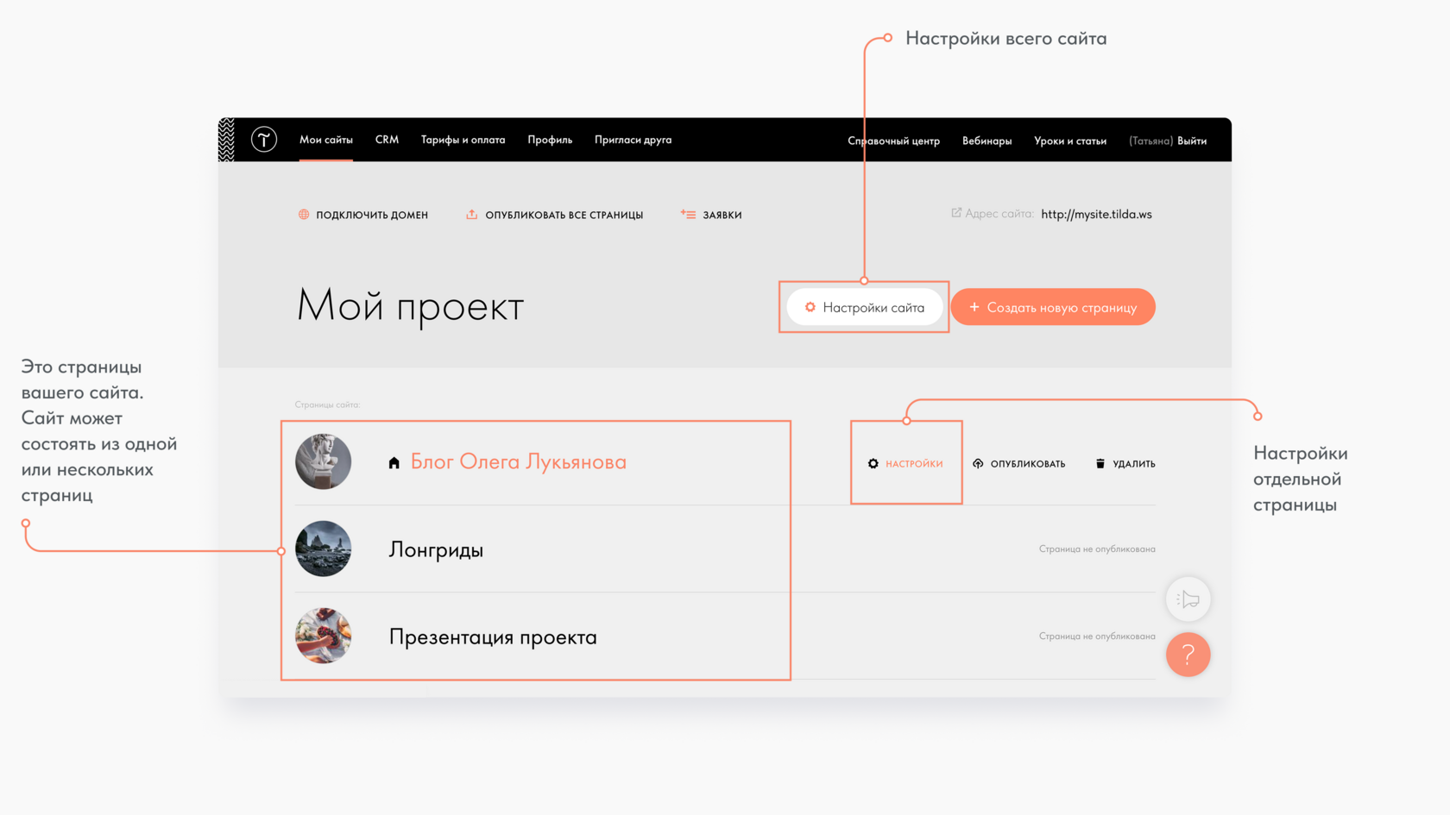Open the page titled Презентация проекта

[x=493, y=636]
